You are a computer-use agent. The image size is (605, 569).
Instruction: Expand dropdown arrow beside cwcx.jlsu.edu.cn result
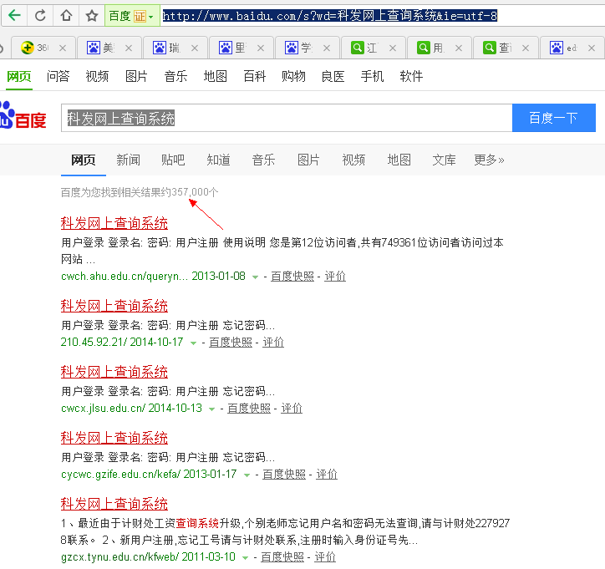point(211,409)
